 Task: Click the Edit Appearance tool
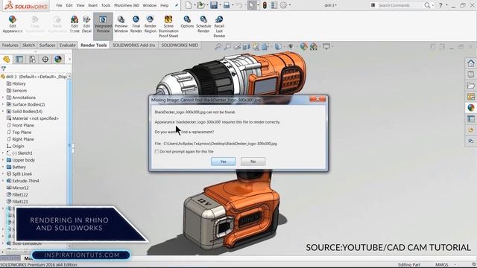13,24
